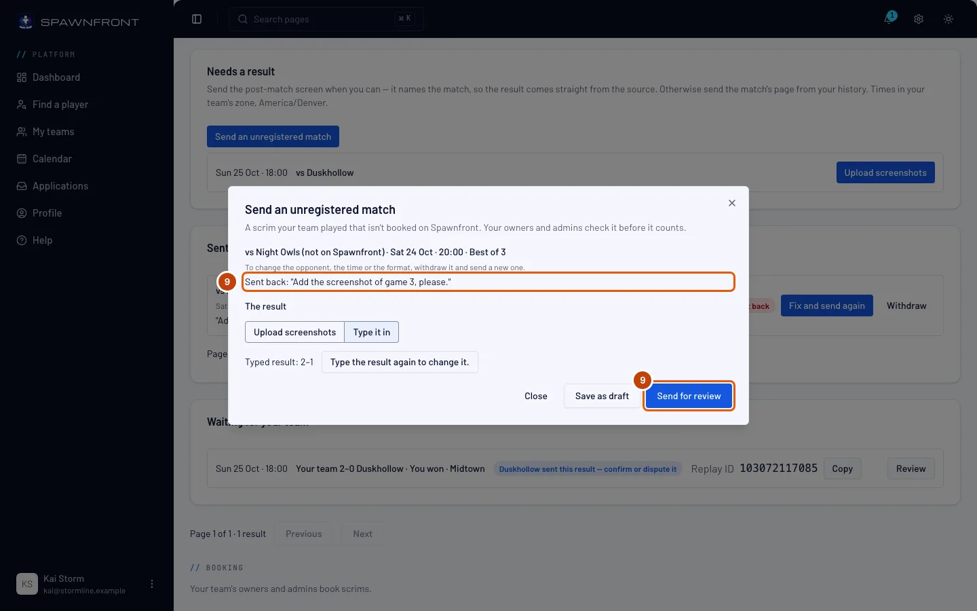
Task: Click the Close text button
Action: [536, 396]
